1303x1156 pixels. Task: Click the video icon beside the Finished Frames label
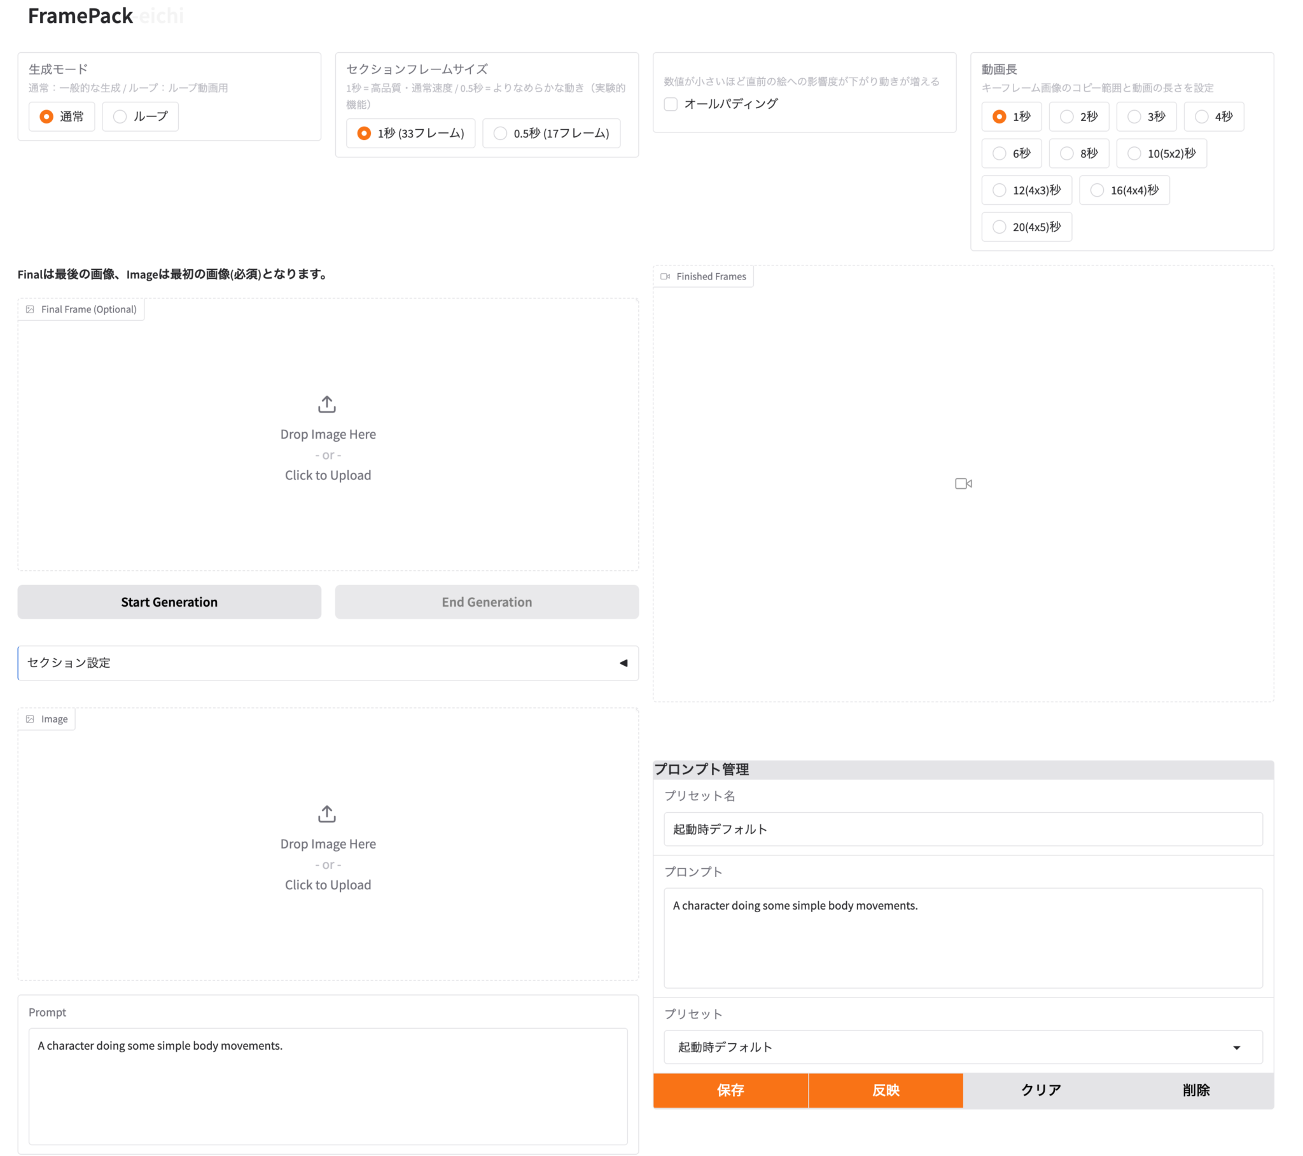click(x=665, y=276)
